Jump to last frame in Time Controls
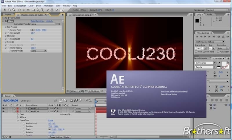Image resolution: width=232 pixels, height=140 pixels. pyautogui.click(x=214, y=37)
